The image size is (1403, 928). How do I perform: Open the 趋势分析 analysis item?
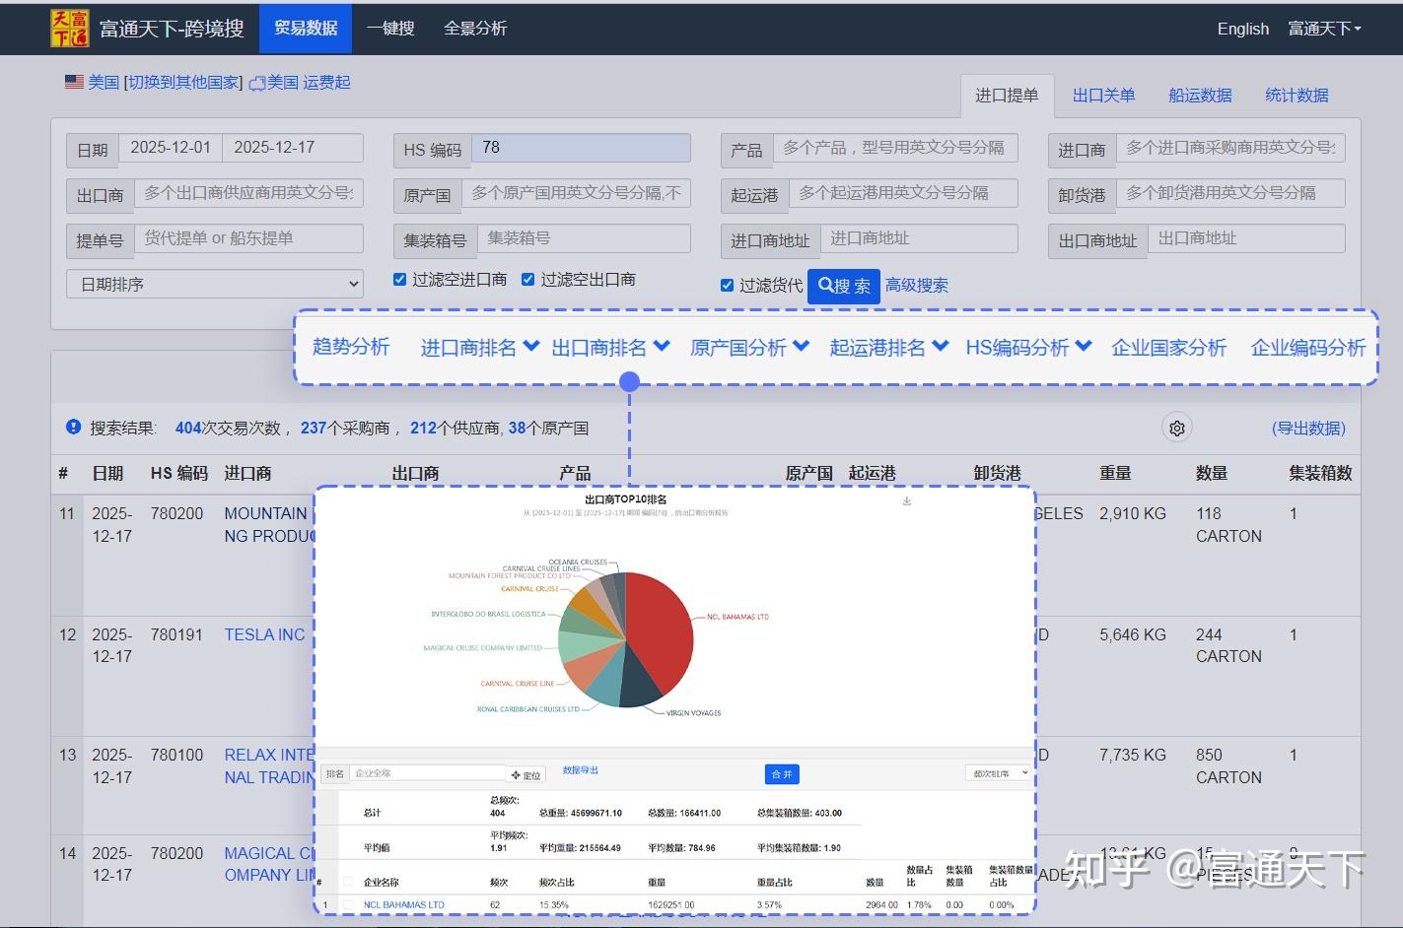[x=351, y=347]
